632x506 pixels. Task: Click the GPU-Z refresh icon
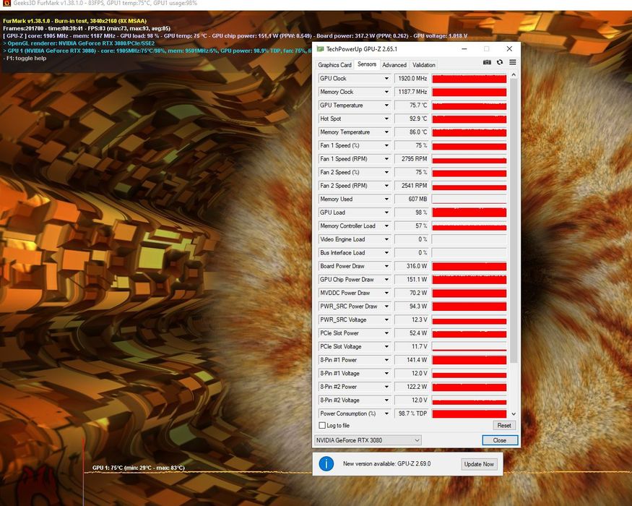[x=500, y=62]
